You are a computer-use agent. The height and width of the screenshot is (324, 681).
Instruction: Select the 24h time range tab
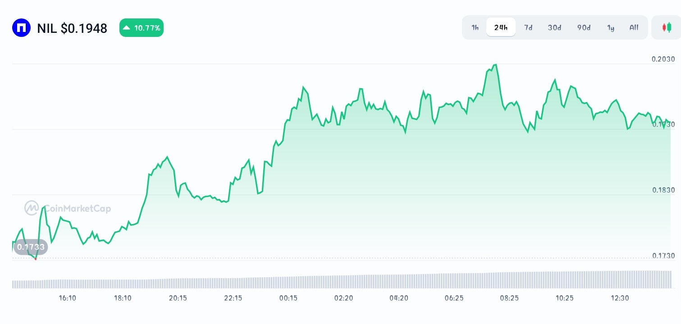501,27
